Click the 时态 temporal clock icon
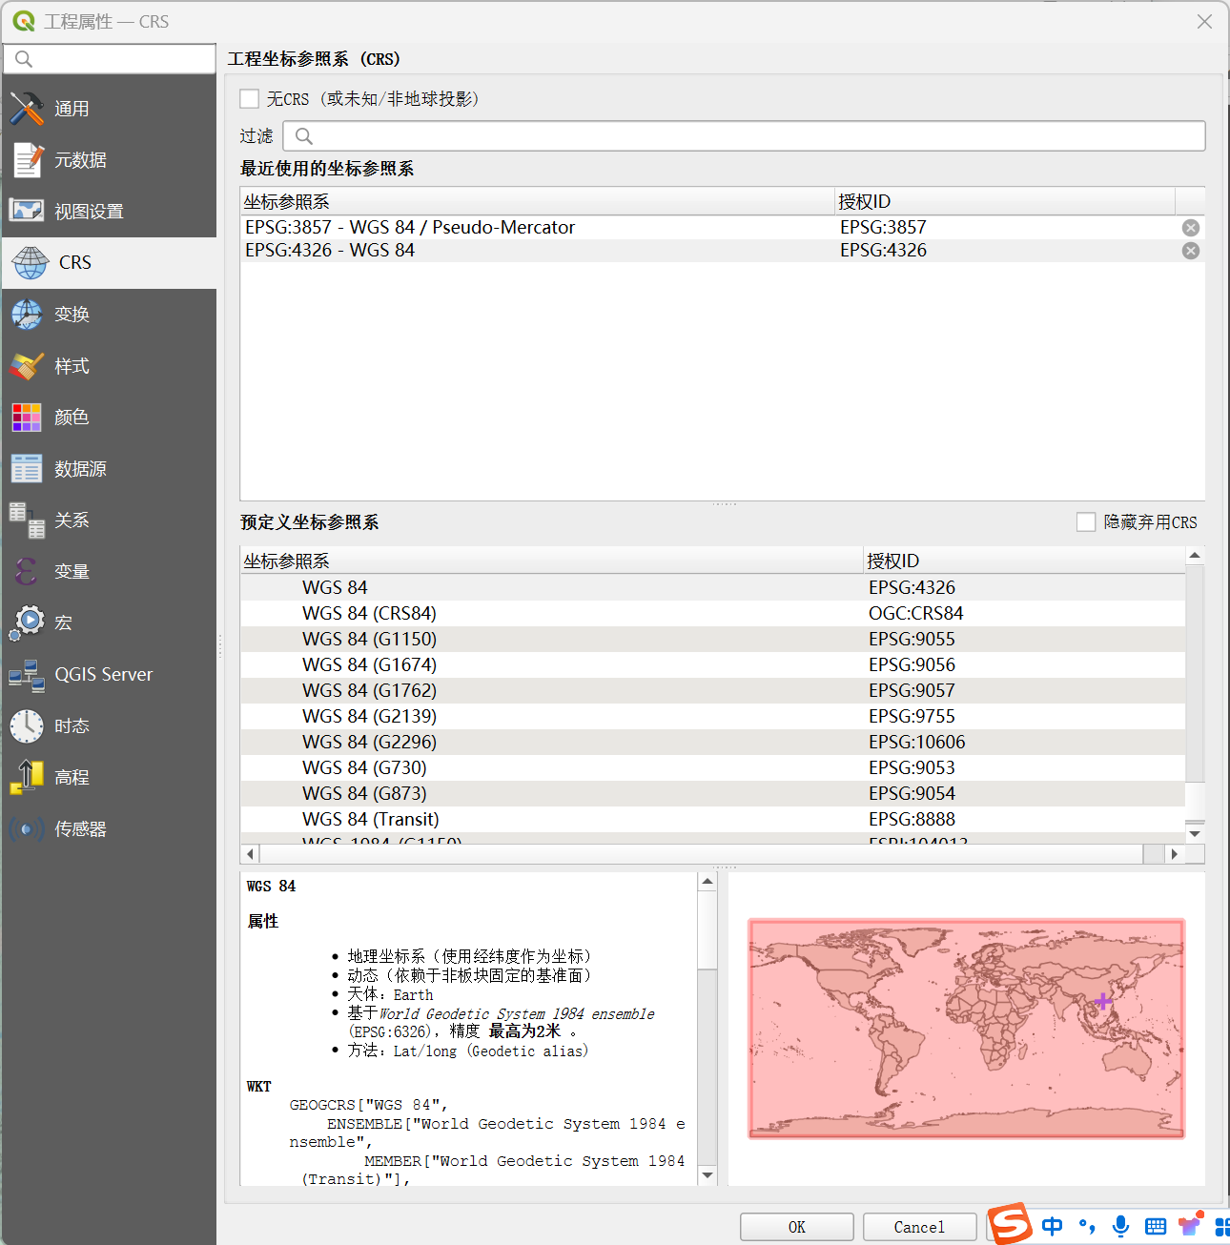Image resolution: width=1230 pixels, height=1245 pixels. pyautogui.click(x=27, y=726)
